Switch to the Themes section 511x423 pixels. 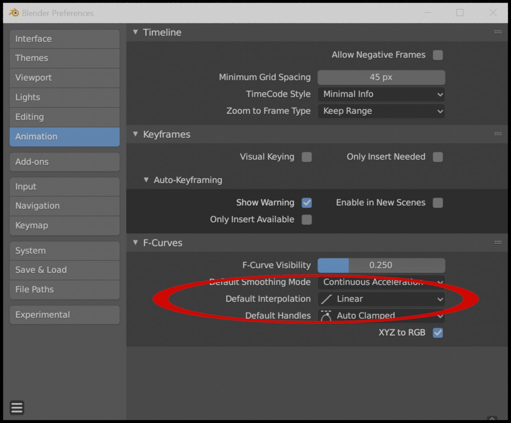coord(64,58)
